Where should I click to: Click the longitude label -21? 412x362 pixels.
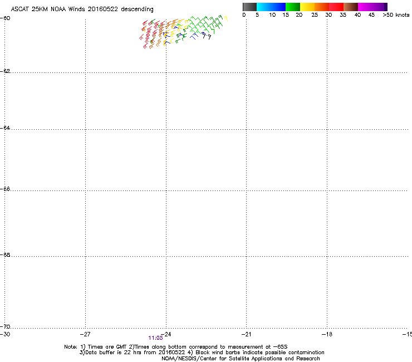[x=246, y=334]
